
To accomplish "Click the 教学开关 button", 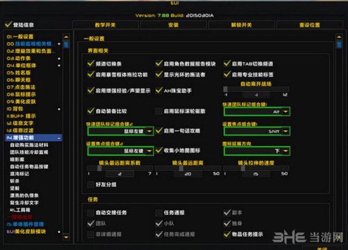I will click(x=106, y=25).
